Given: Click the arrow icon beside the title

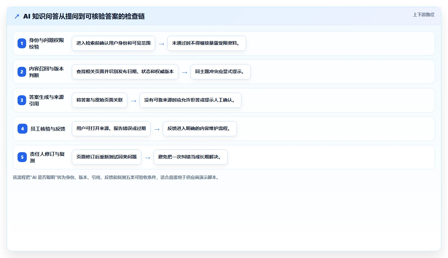Looking at the screenshot, I should point(17,17).
